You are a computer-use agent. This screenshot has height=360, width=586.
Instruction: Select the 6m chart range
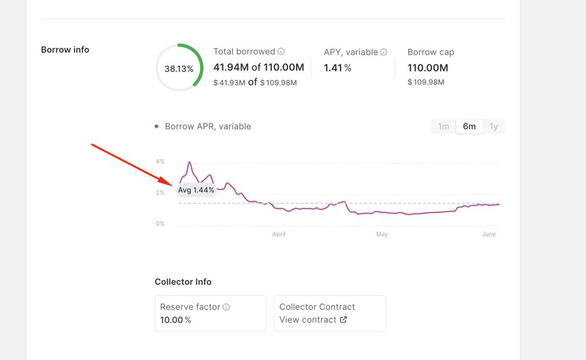coord(469,127)
